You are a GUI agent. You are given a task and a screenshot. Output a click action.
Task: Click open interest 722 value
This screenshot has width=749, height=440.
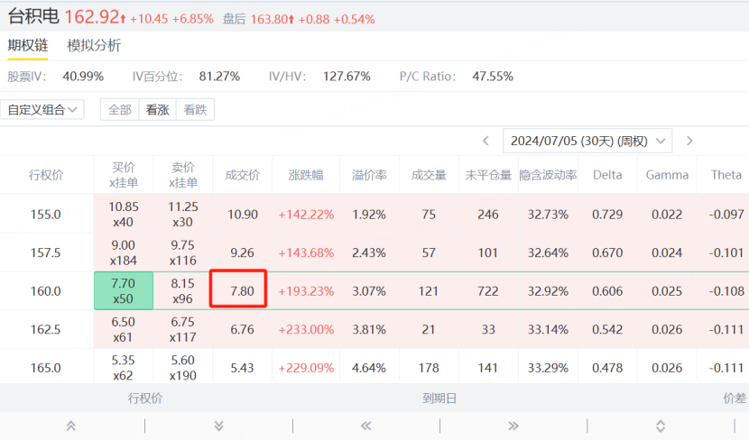click(488, 290)
